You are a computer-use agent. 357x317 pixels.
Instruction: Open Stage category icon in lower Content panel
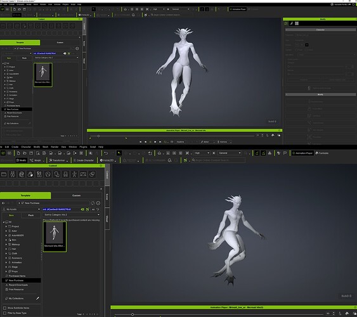83,174
